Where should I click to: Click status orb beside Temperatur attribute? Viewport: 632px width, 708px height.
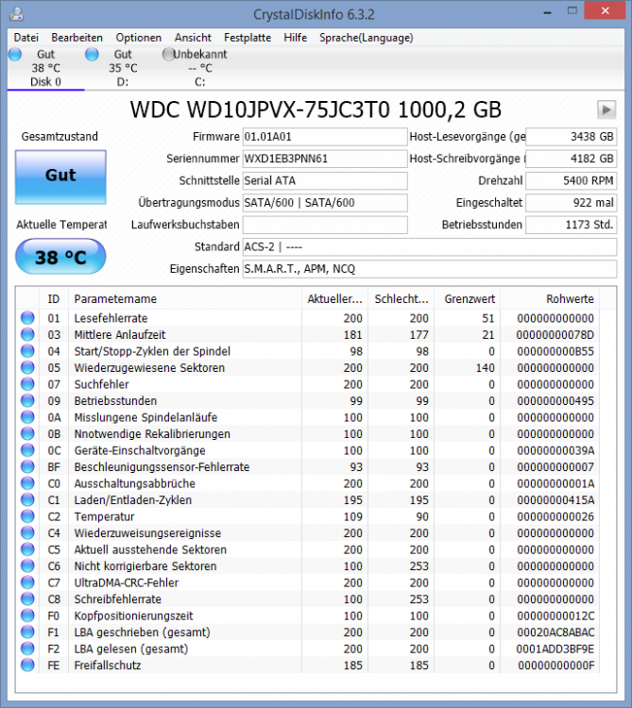coord(27,516)
